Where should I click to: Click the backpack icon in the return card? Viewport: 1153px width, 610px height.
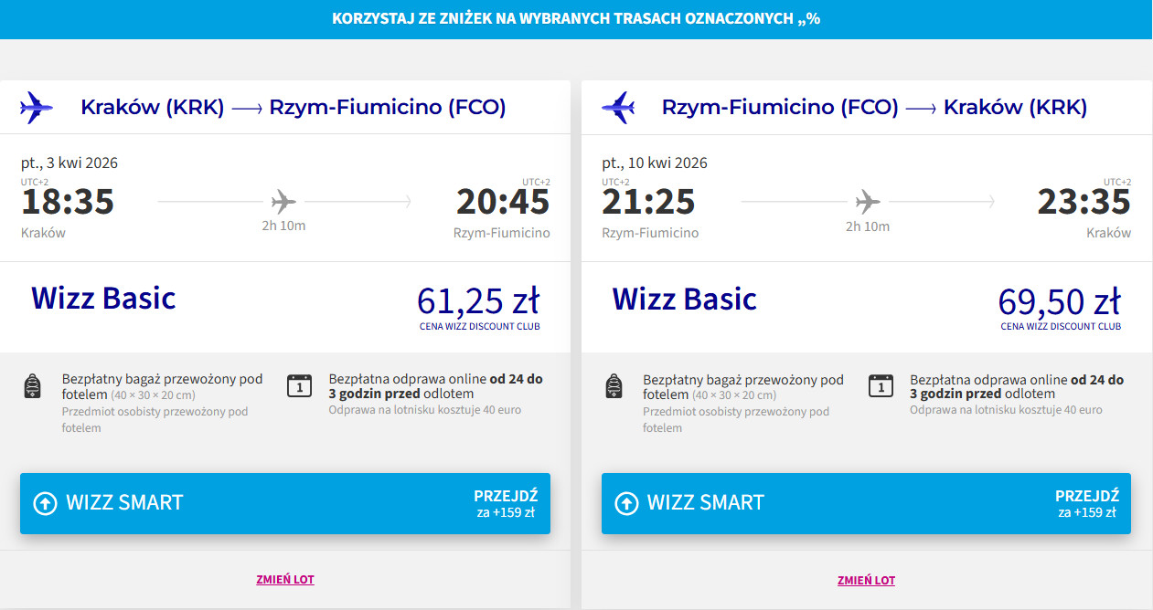point(614,386)
